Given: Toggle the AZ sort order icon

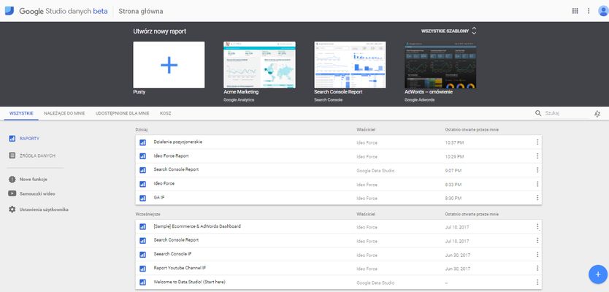Looking at the screenshot, I should click(597, 114).
